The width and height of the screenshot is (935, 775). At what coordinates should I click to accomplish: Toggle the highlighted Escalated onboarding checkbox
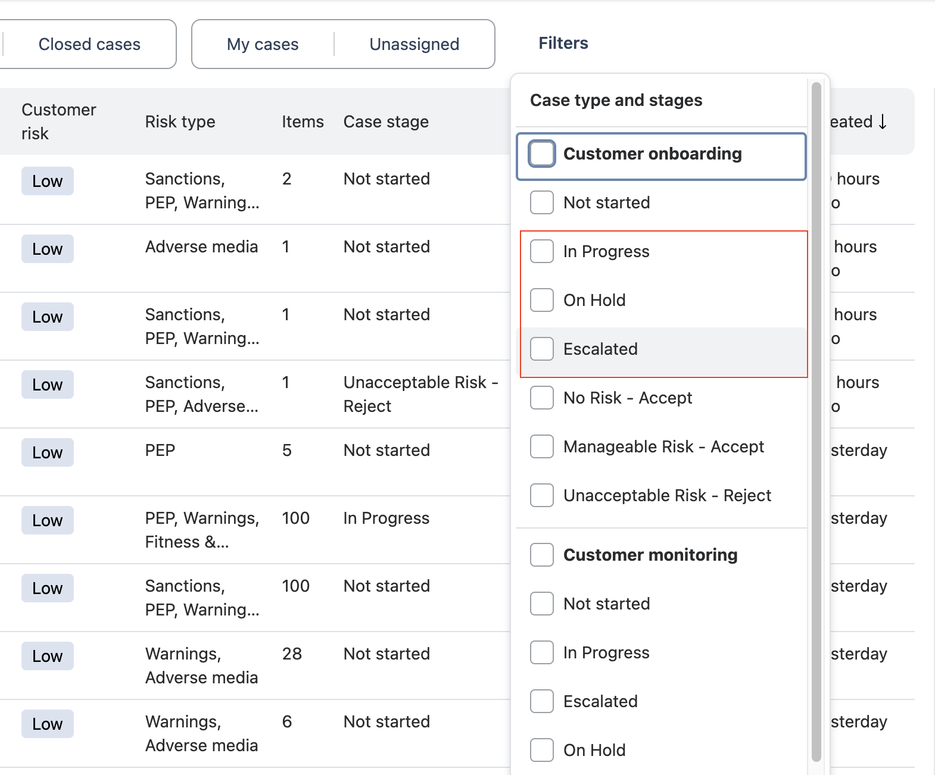[542, 349]
